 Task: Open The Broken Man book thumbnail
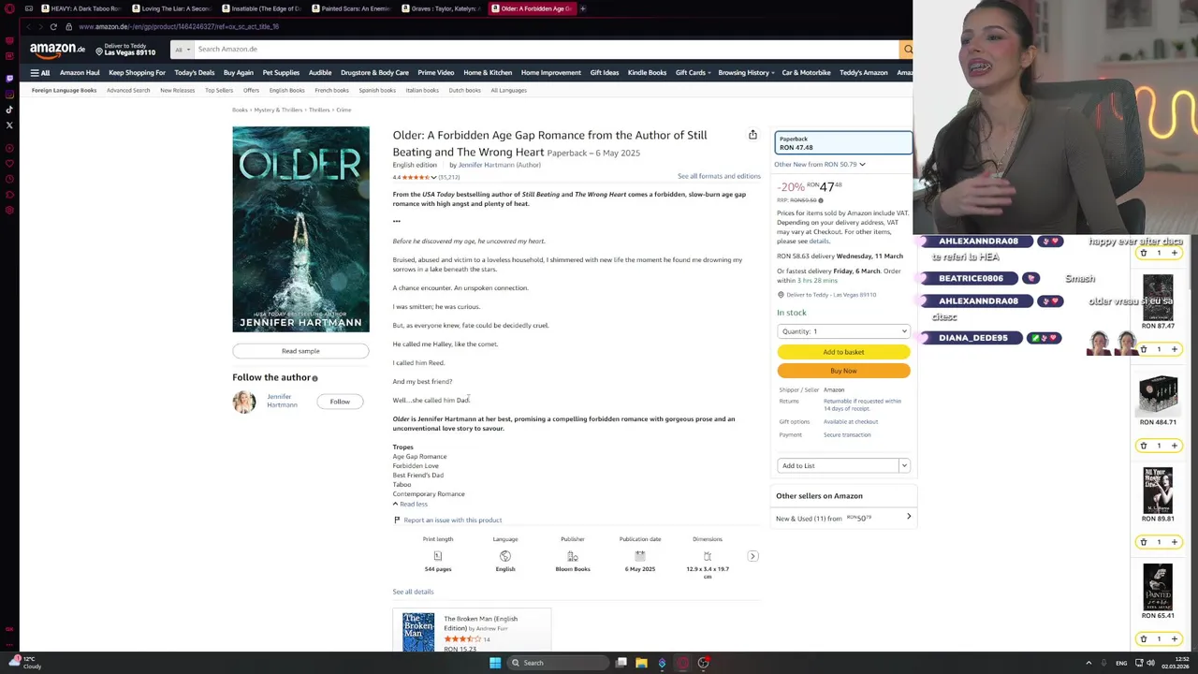(417, 632)
